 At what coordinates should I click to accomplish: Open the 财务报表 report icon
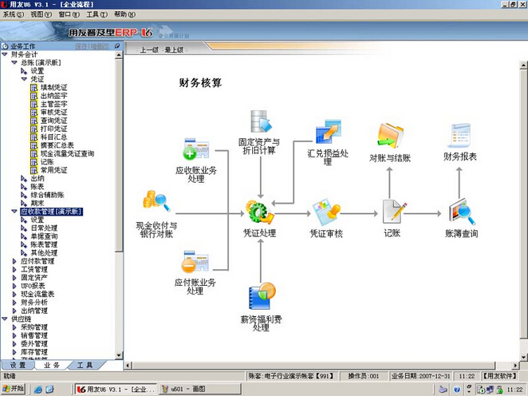click(x=459, y=136)
